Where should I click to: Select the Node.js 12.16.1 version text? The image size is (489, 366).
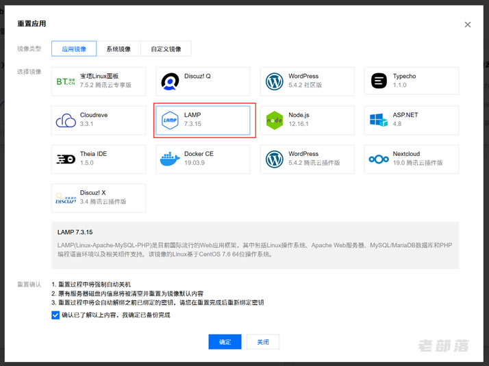299,124
